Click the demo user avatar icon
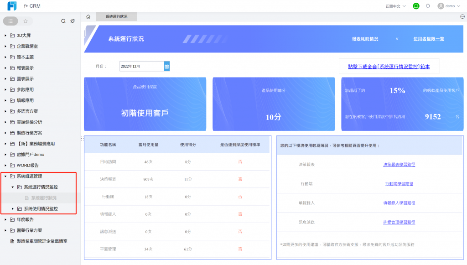This screenshot has width=467, height=265. pyautogui.click(x=441, y=6)
